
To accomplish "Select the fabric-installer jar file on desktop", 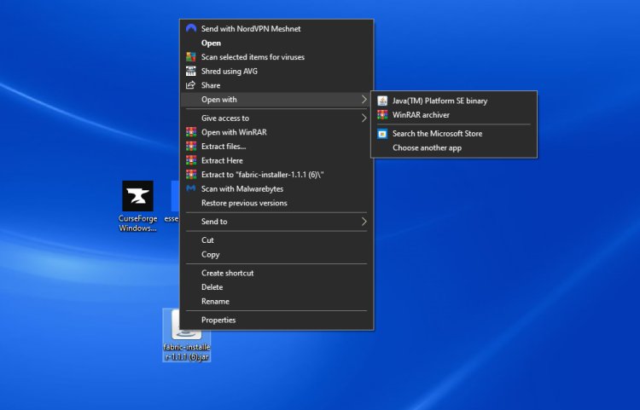I will (x=186, y=333).
